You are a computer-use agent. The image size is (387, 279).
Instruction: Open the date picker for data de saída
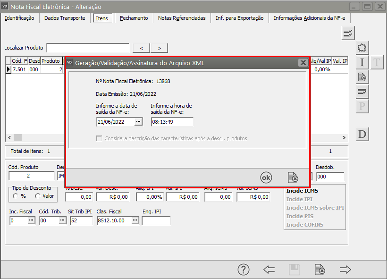click(138, 122)
